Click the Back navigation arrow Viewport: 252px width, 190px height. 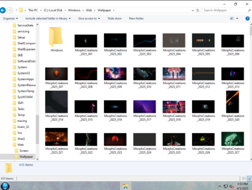pyautogui.click(x=3, y=10)
